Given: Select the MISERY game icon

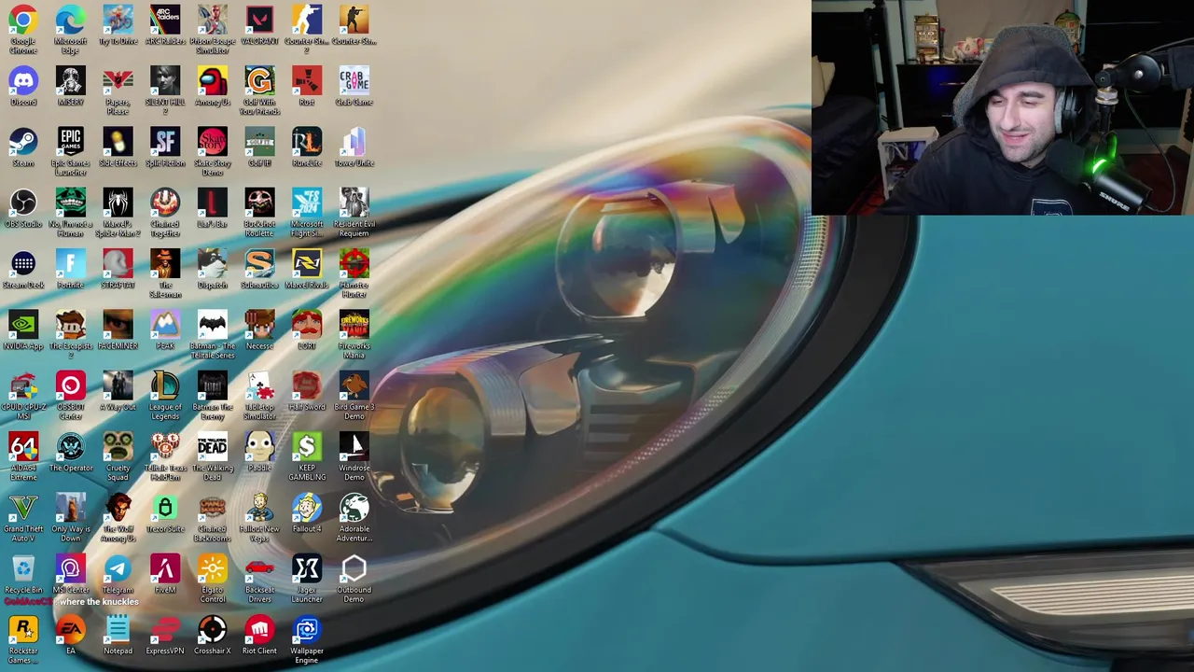Looking at the screenshot, I should click(71, 81).
